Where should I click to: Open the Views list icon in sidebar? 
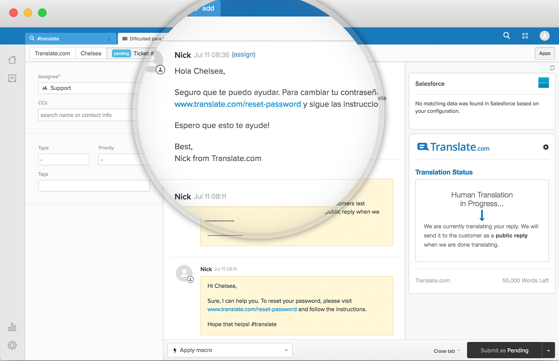pos(12,78)
